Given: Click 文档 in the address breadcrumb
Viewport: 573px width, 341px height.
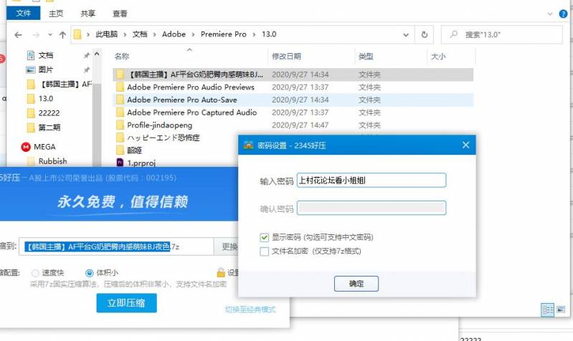Looking at the screenshot, I should (x=140, y=34).
